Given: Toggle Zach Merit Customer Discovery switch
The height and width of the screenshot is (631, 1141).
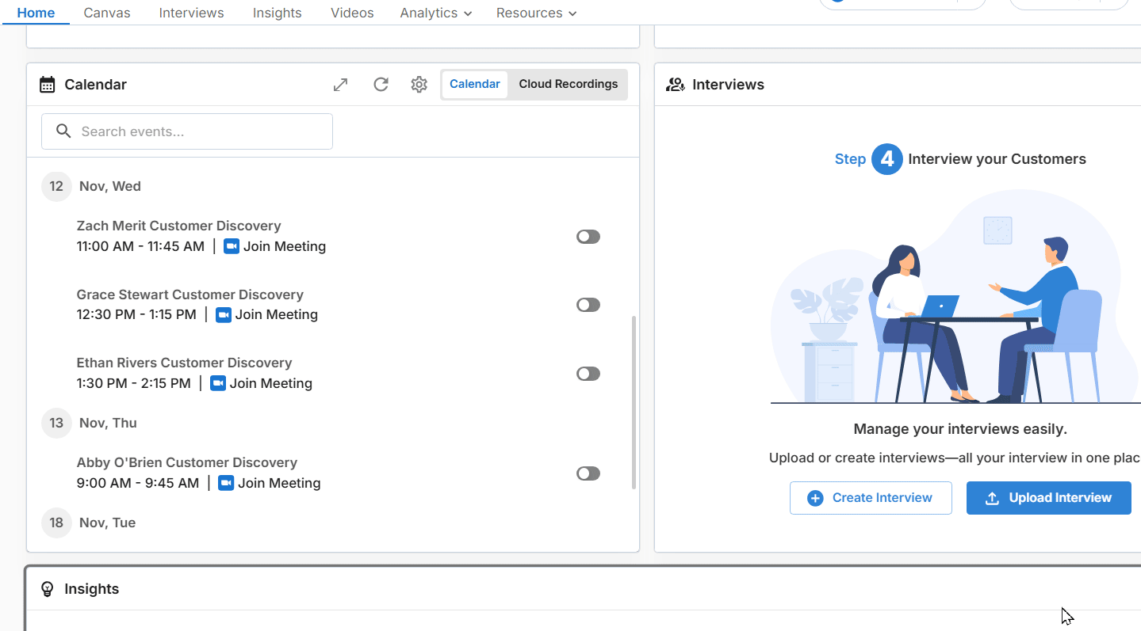Looking at the screenshot, I should click(588, 237).
